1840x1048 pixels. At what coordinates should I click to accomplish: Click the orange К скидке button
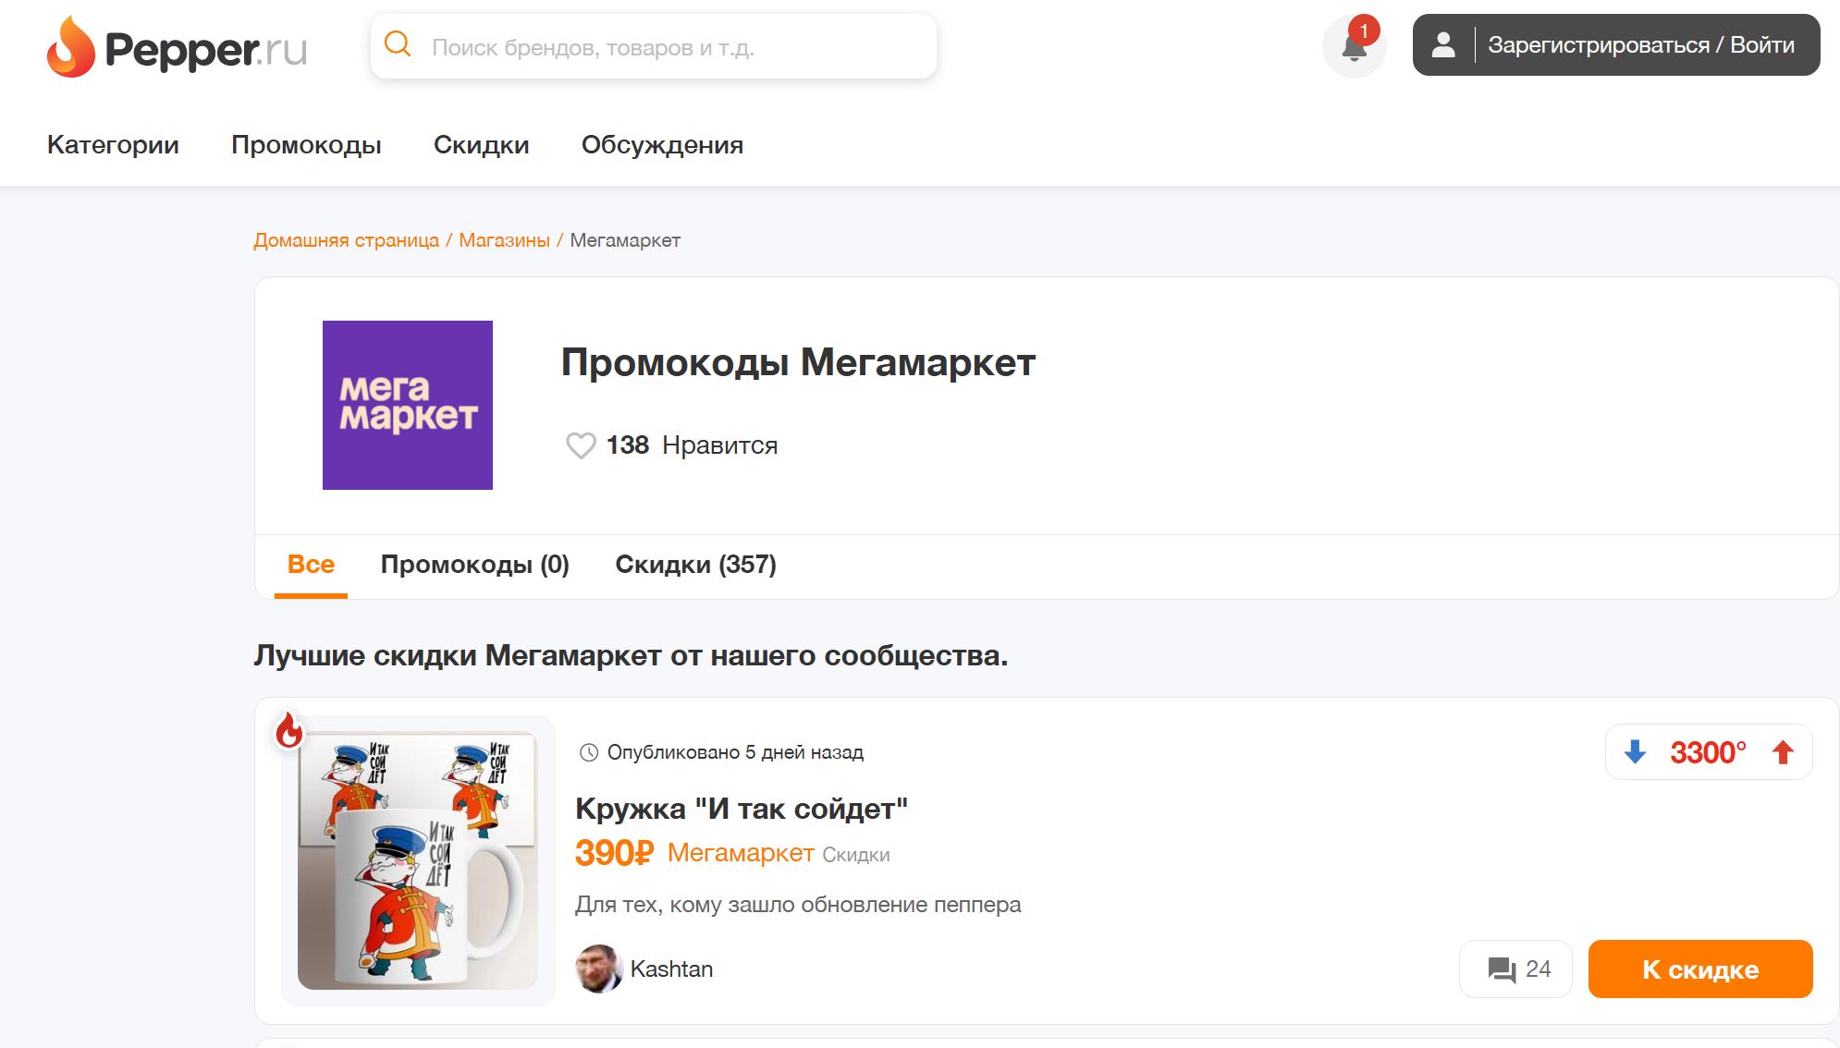pos(1700,969)
